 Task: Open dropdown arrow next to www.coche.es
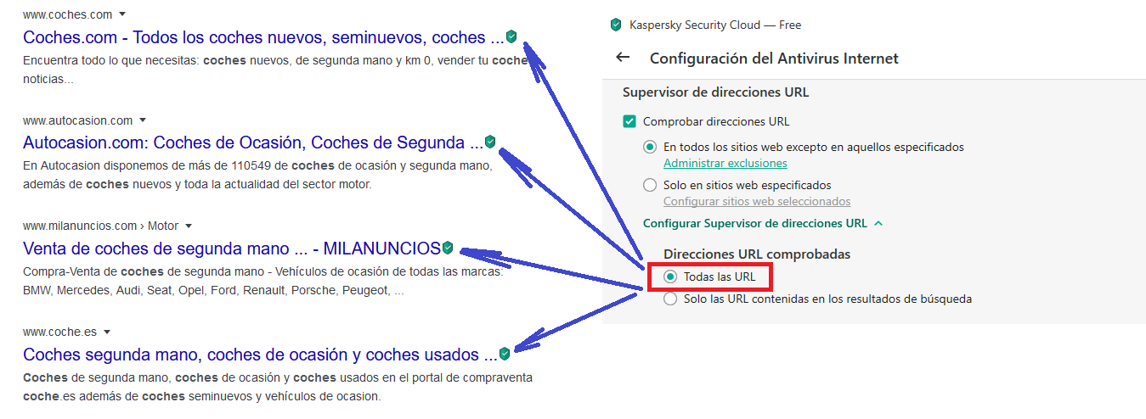[107, 332]
